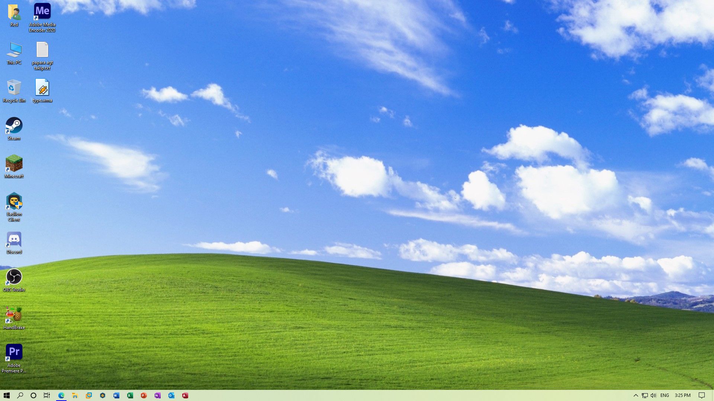Open the Windows Start menu

coord(6,395)
